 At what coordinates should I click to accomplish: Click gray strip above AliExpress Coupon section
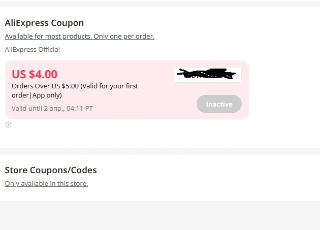160,4
